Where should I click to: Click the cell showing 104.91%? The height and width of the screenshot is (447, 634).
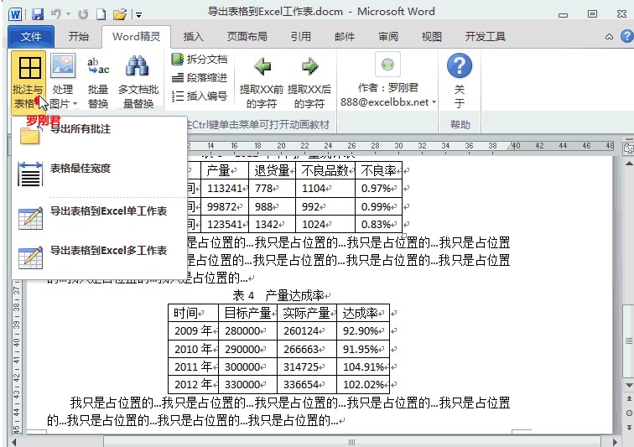pyautogui.click(x=363, y=366)
